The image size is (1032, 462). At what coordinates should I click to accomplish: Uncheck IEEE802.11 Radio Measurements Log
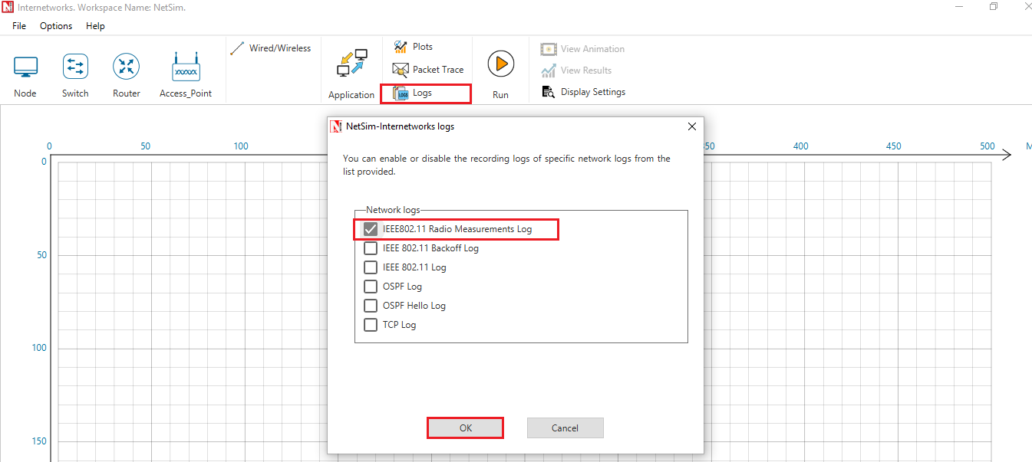click(x=371, y=229)
